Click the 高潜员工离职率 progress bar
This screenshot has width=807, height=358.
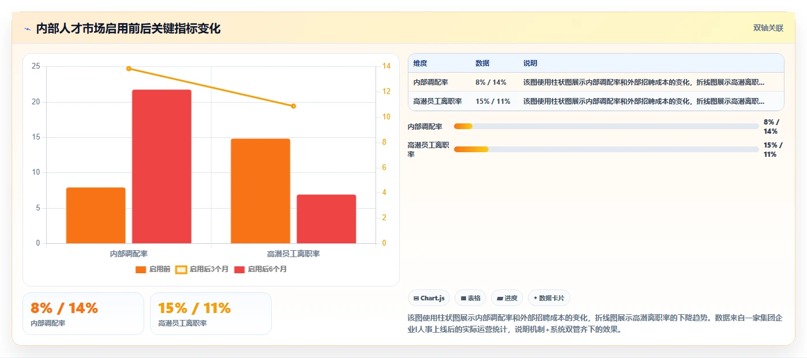coord(606,149)
